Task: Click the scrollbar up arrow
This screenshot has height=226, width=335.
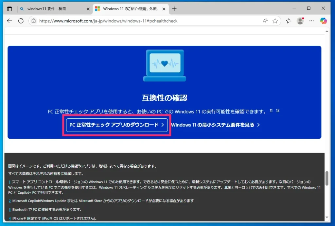Action: coord(327,31)
